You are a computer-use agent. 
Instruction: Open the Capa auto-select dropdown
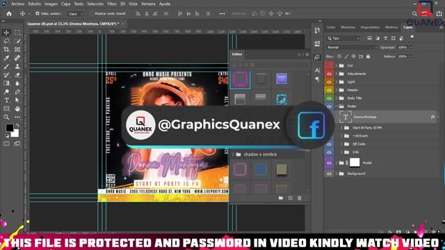(75, 14)
